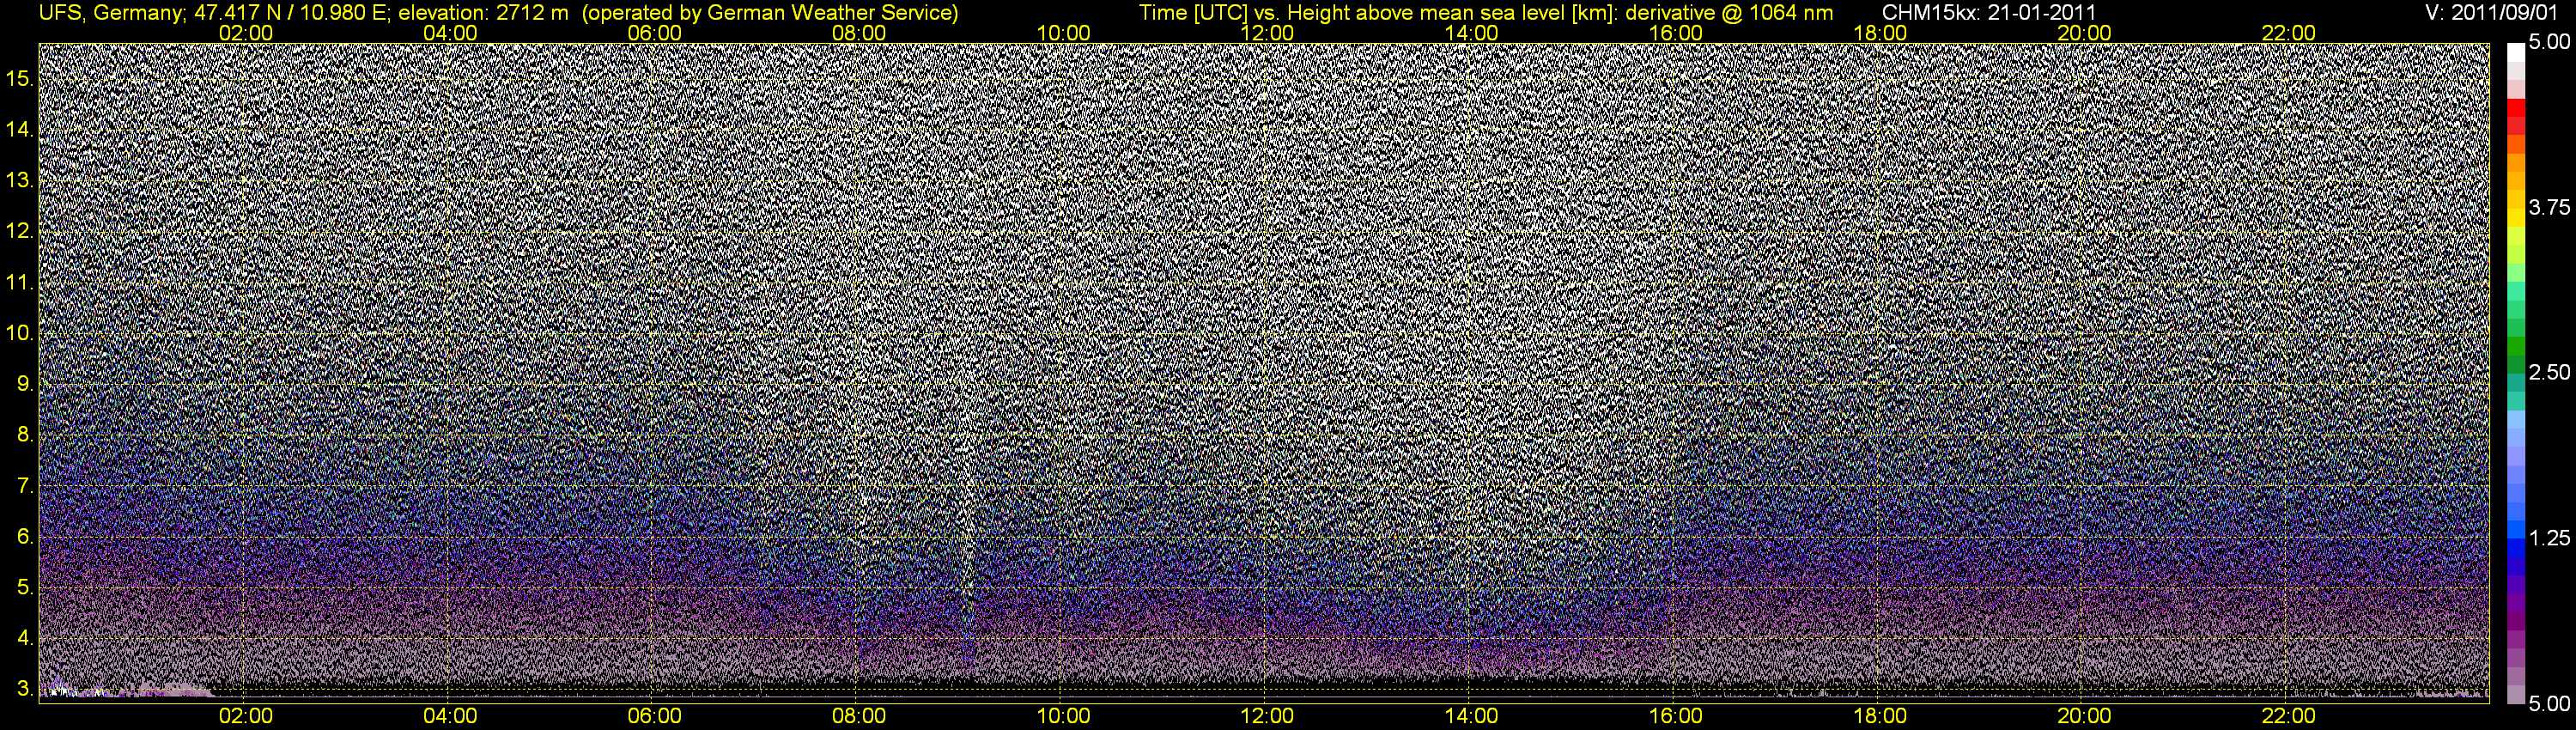Click "(operated by German Weather Service)" in the header
Screen dimensions: 2576x730
[769, 13]
